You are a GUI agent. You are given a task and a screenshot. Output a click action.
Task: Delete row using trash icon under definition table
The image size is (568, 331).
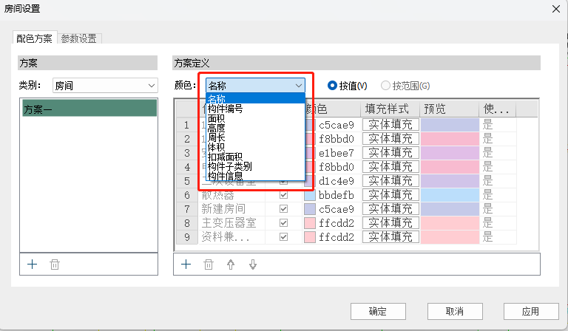pos(209,265)
